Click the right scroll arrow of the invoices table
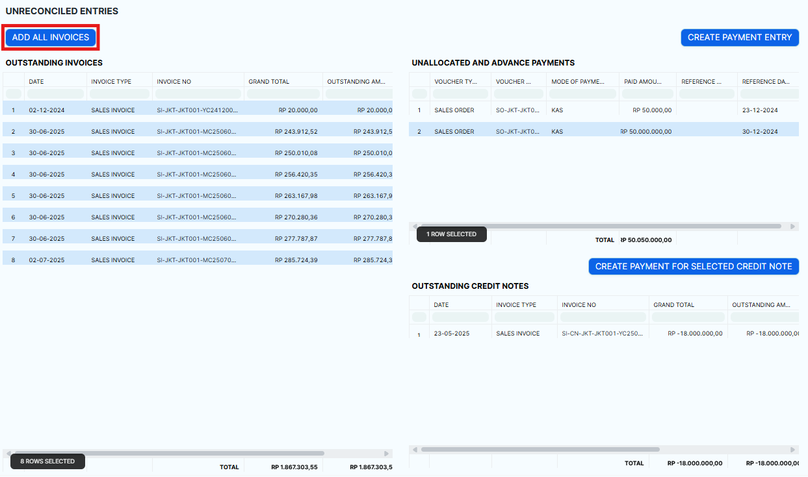The height and width of the screenshot is (477, 808). click(386, 454)
